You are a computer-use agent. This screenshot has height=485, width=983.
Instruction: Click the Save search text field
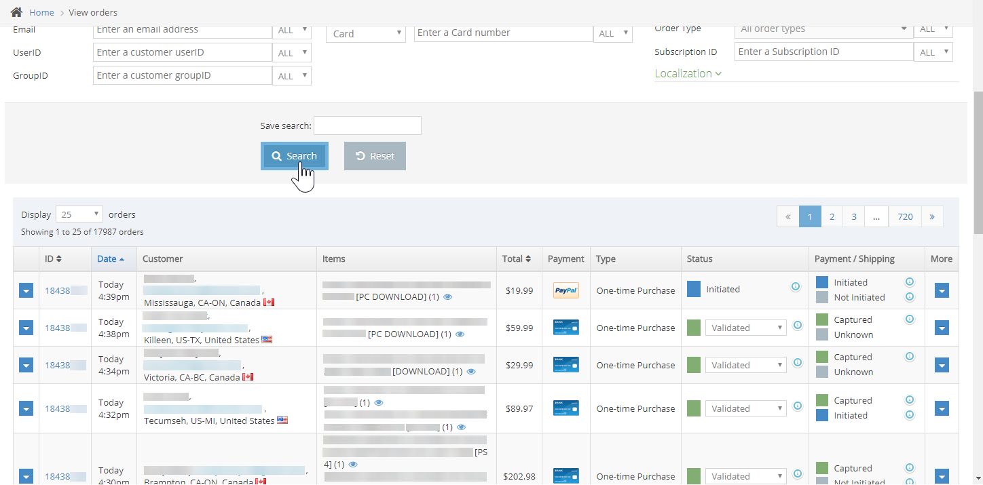click(x=367, y=125)
